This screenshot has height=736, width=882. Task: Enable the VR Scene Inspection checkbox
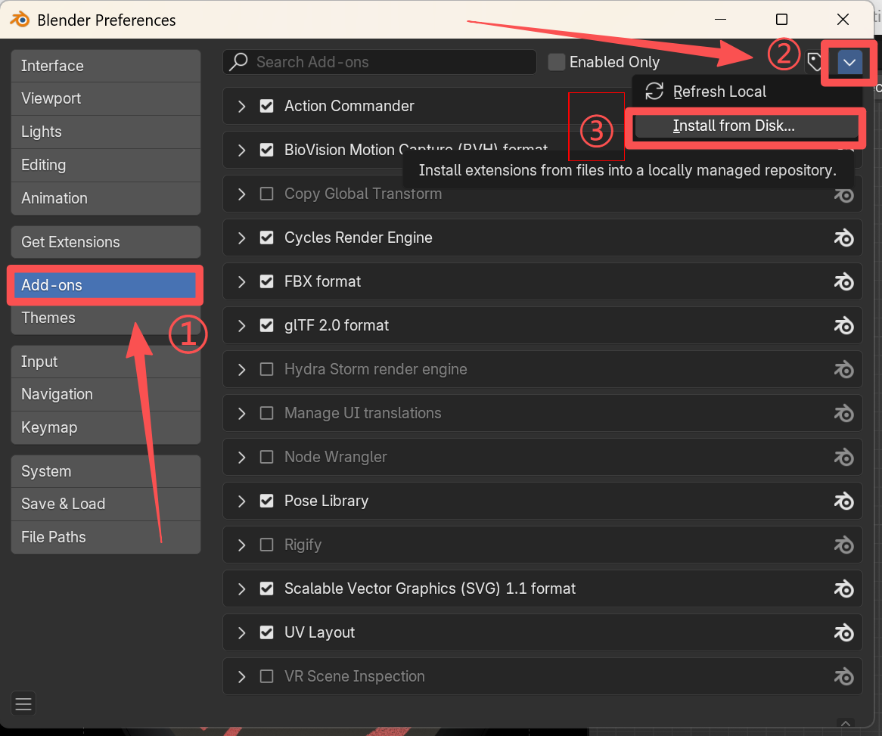[266, 676]
